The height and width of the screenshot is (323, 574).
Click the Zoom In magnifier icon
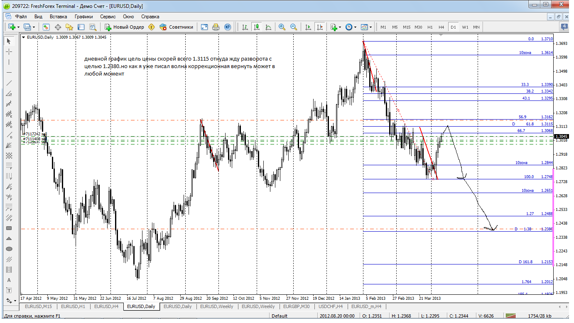282,27
